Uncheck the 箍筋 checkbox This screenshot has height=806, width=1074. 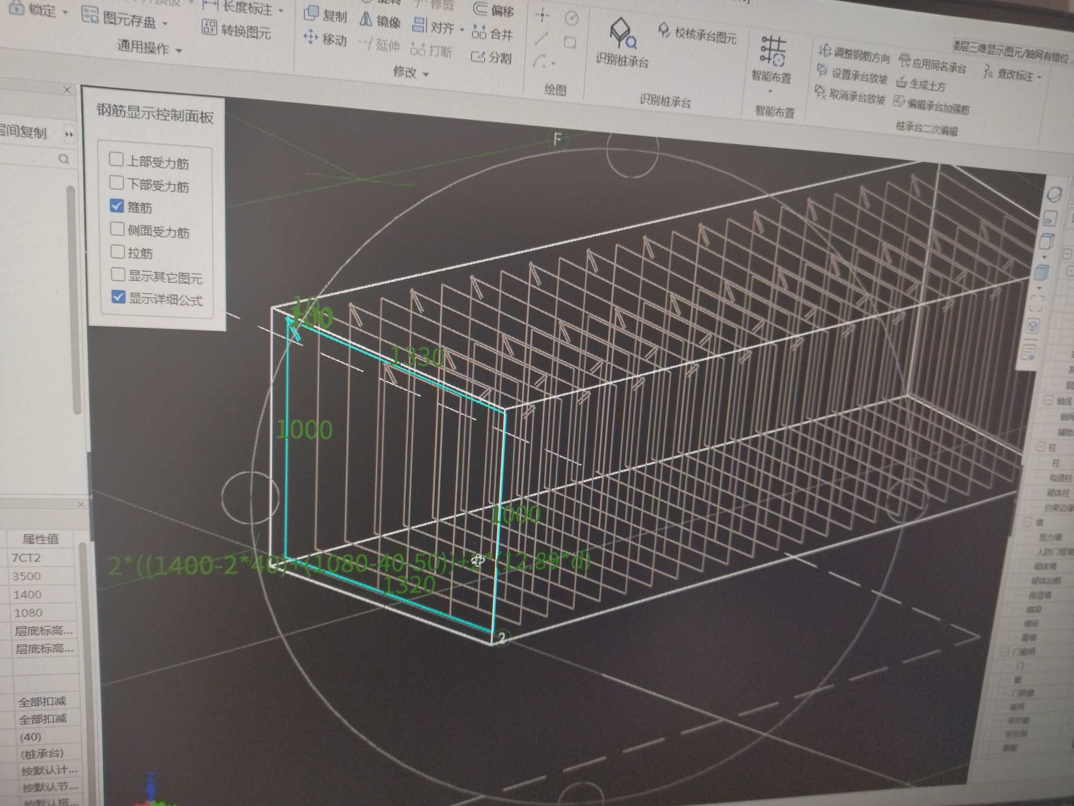click(117, 206)
